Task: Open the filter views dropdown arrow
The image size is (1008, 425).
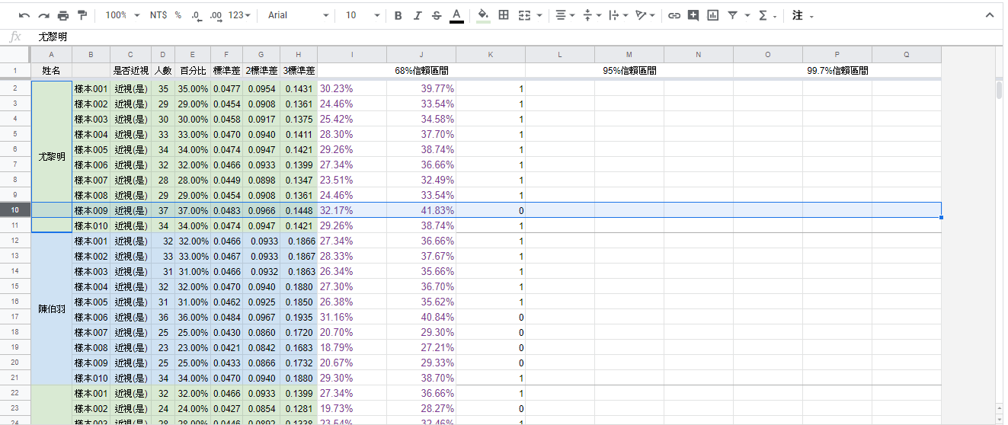Action: click(x=747, y=15)
